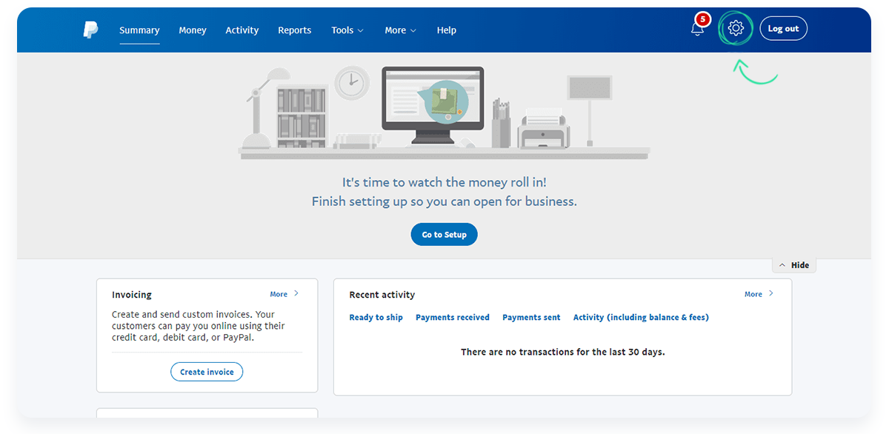Switch to the Activity tab
The width and height of the screenshot is (889, 434).
click(242, 30)
